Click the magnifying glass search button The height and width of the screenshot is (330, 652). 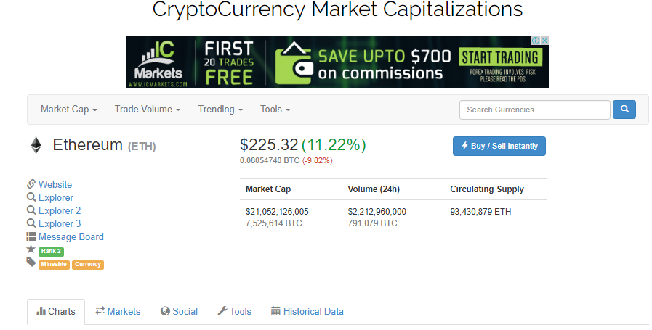tap(624, 110)
